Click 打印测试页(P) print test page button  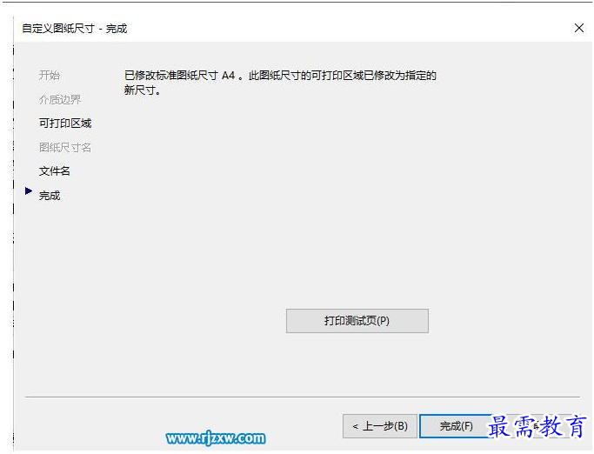click(x=357, y=321)
